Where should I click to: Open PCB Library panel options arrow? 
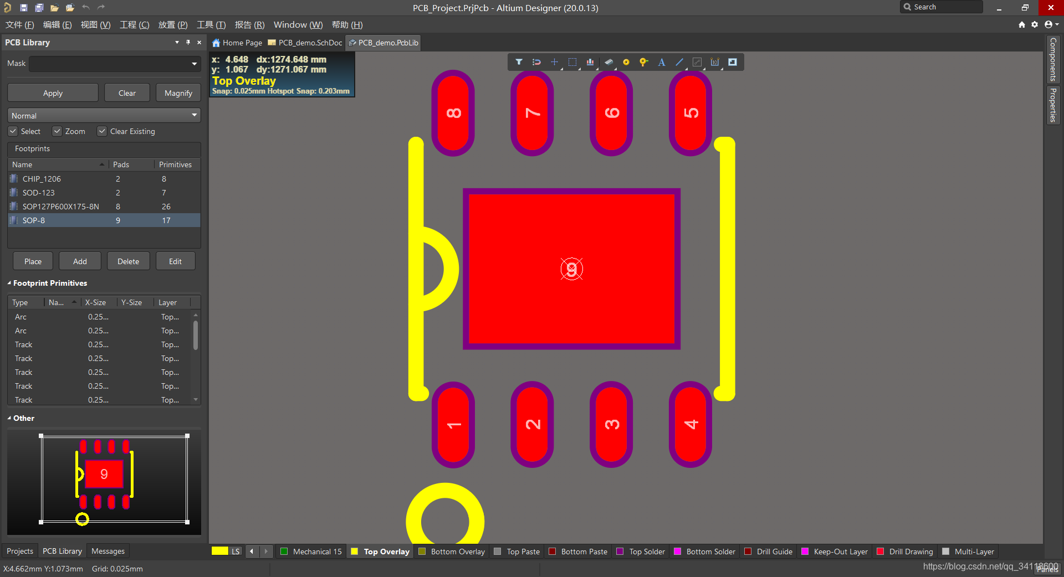177,42
